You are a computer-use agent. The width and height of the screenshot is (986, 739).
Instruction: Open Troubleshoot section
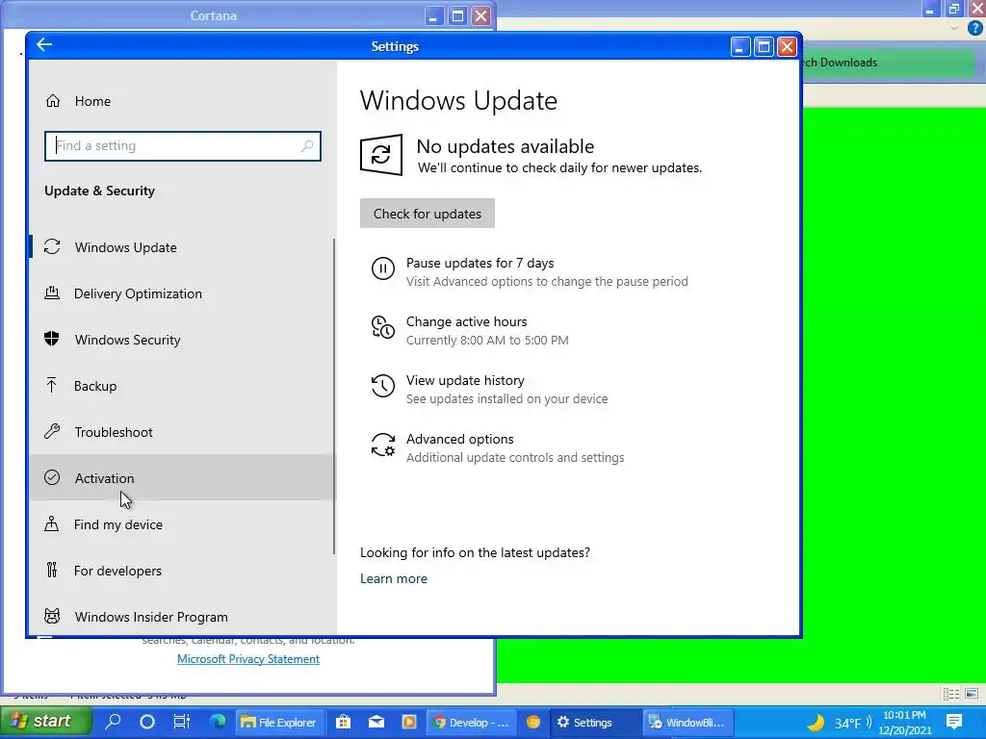point(182,432)
